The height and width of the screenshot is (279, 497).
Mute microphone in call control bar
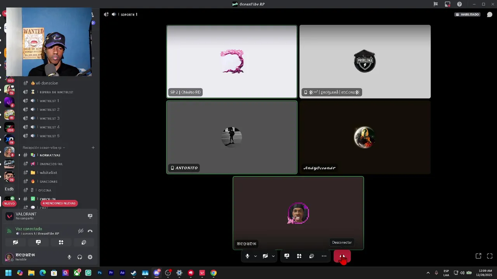pos(247,256)
